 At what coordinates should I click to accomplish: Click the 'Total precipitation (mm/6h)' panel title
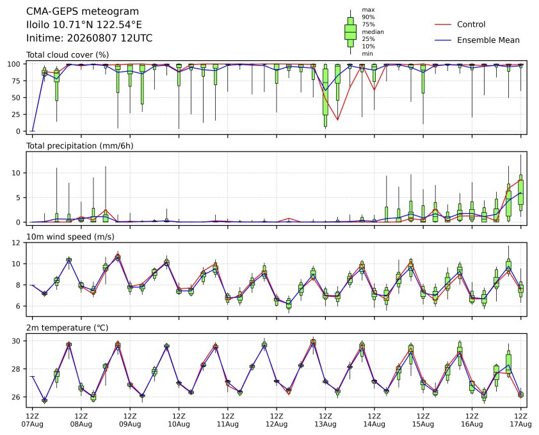coord(80,146)
